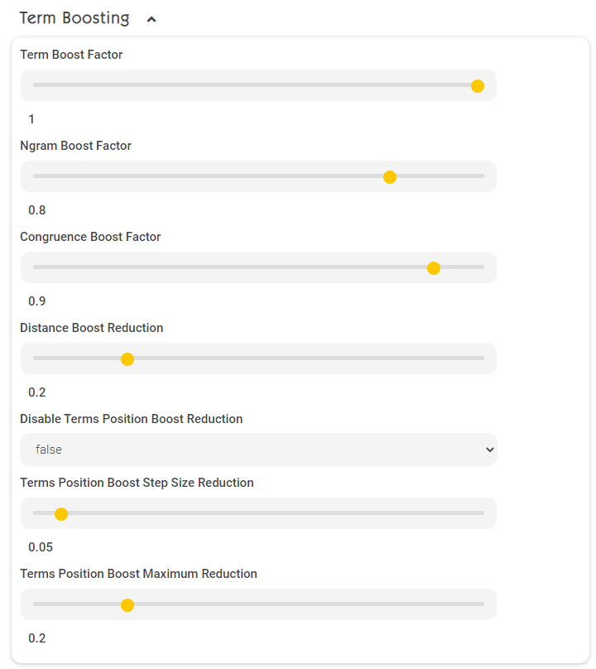Screen dimensions: 596x669
Task: Click the Step Size Reduction slider handle
Action: pyautogui.click(x=61, y=514)
